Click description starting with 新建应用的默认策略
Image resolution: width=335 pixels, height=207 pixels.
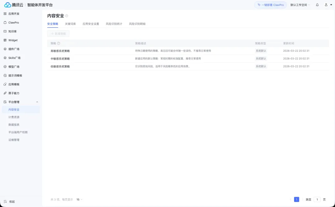click(x=168, y=58)
